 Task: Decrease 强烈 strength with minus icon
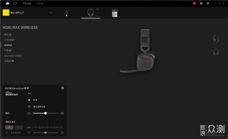click(x=29, y=113)
